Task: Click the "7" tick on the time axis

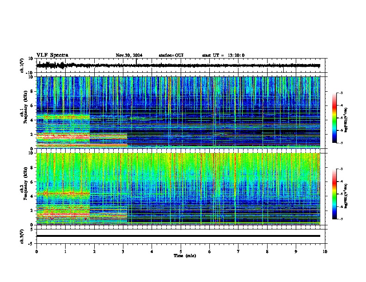Action: pos(238,252)
